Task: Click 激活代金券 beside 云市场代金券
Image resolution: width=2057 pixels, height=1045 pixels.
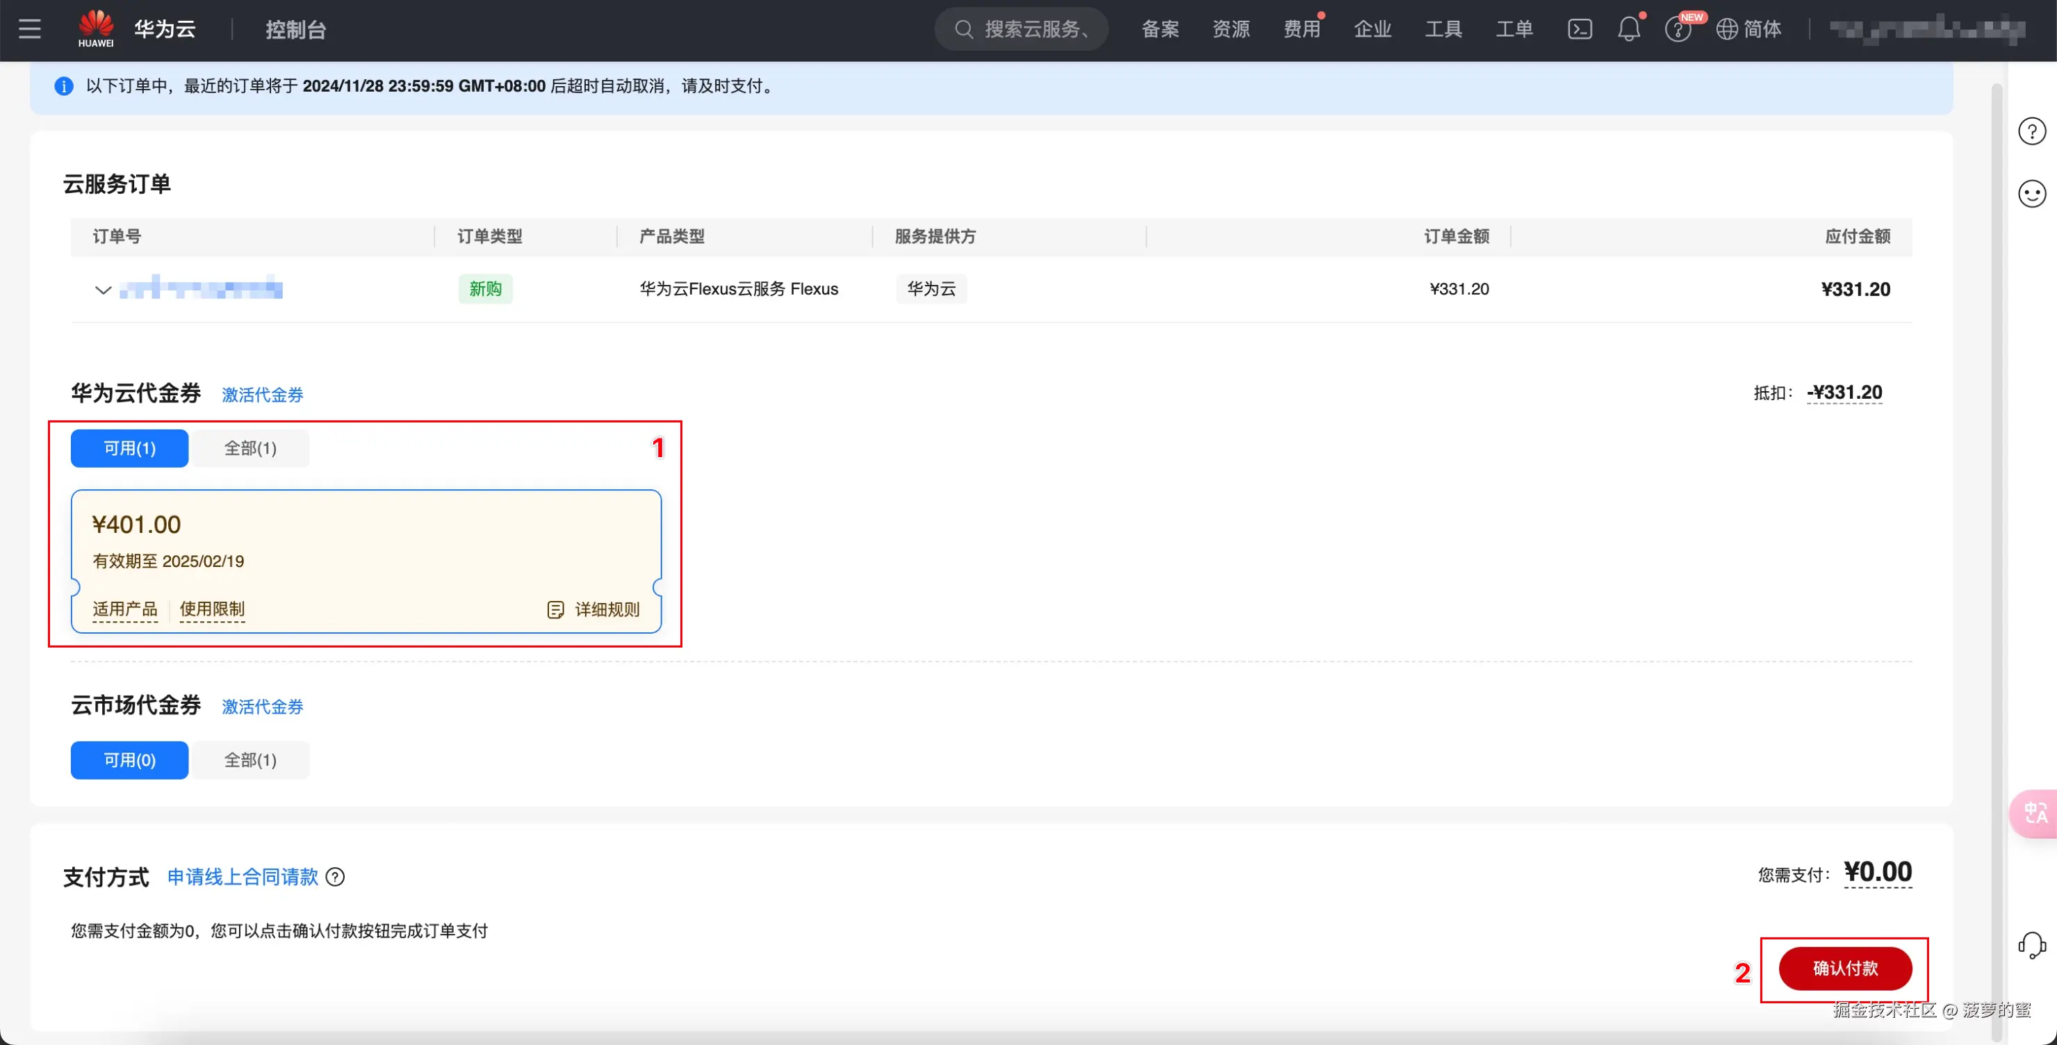Action: (x=263, y=707)
